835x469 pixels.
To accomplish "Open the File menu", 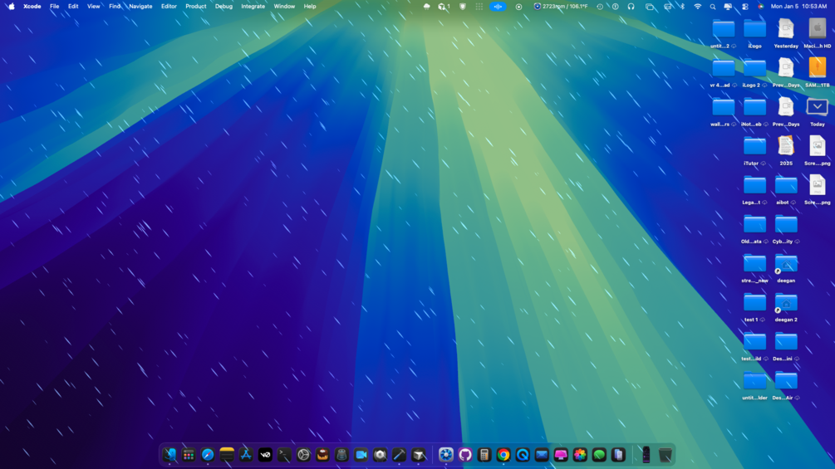I will click(x=54, y=7).
